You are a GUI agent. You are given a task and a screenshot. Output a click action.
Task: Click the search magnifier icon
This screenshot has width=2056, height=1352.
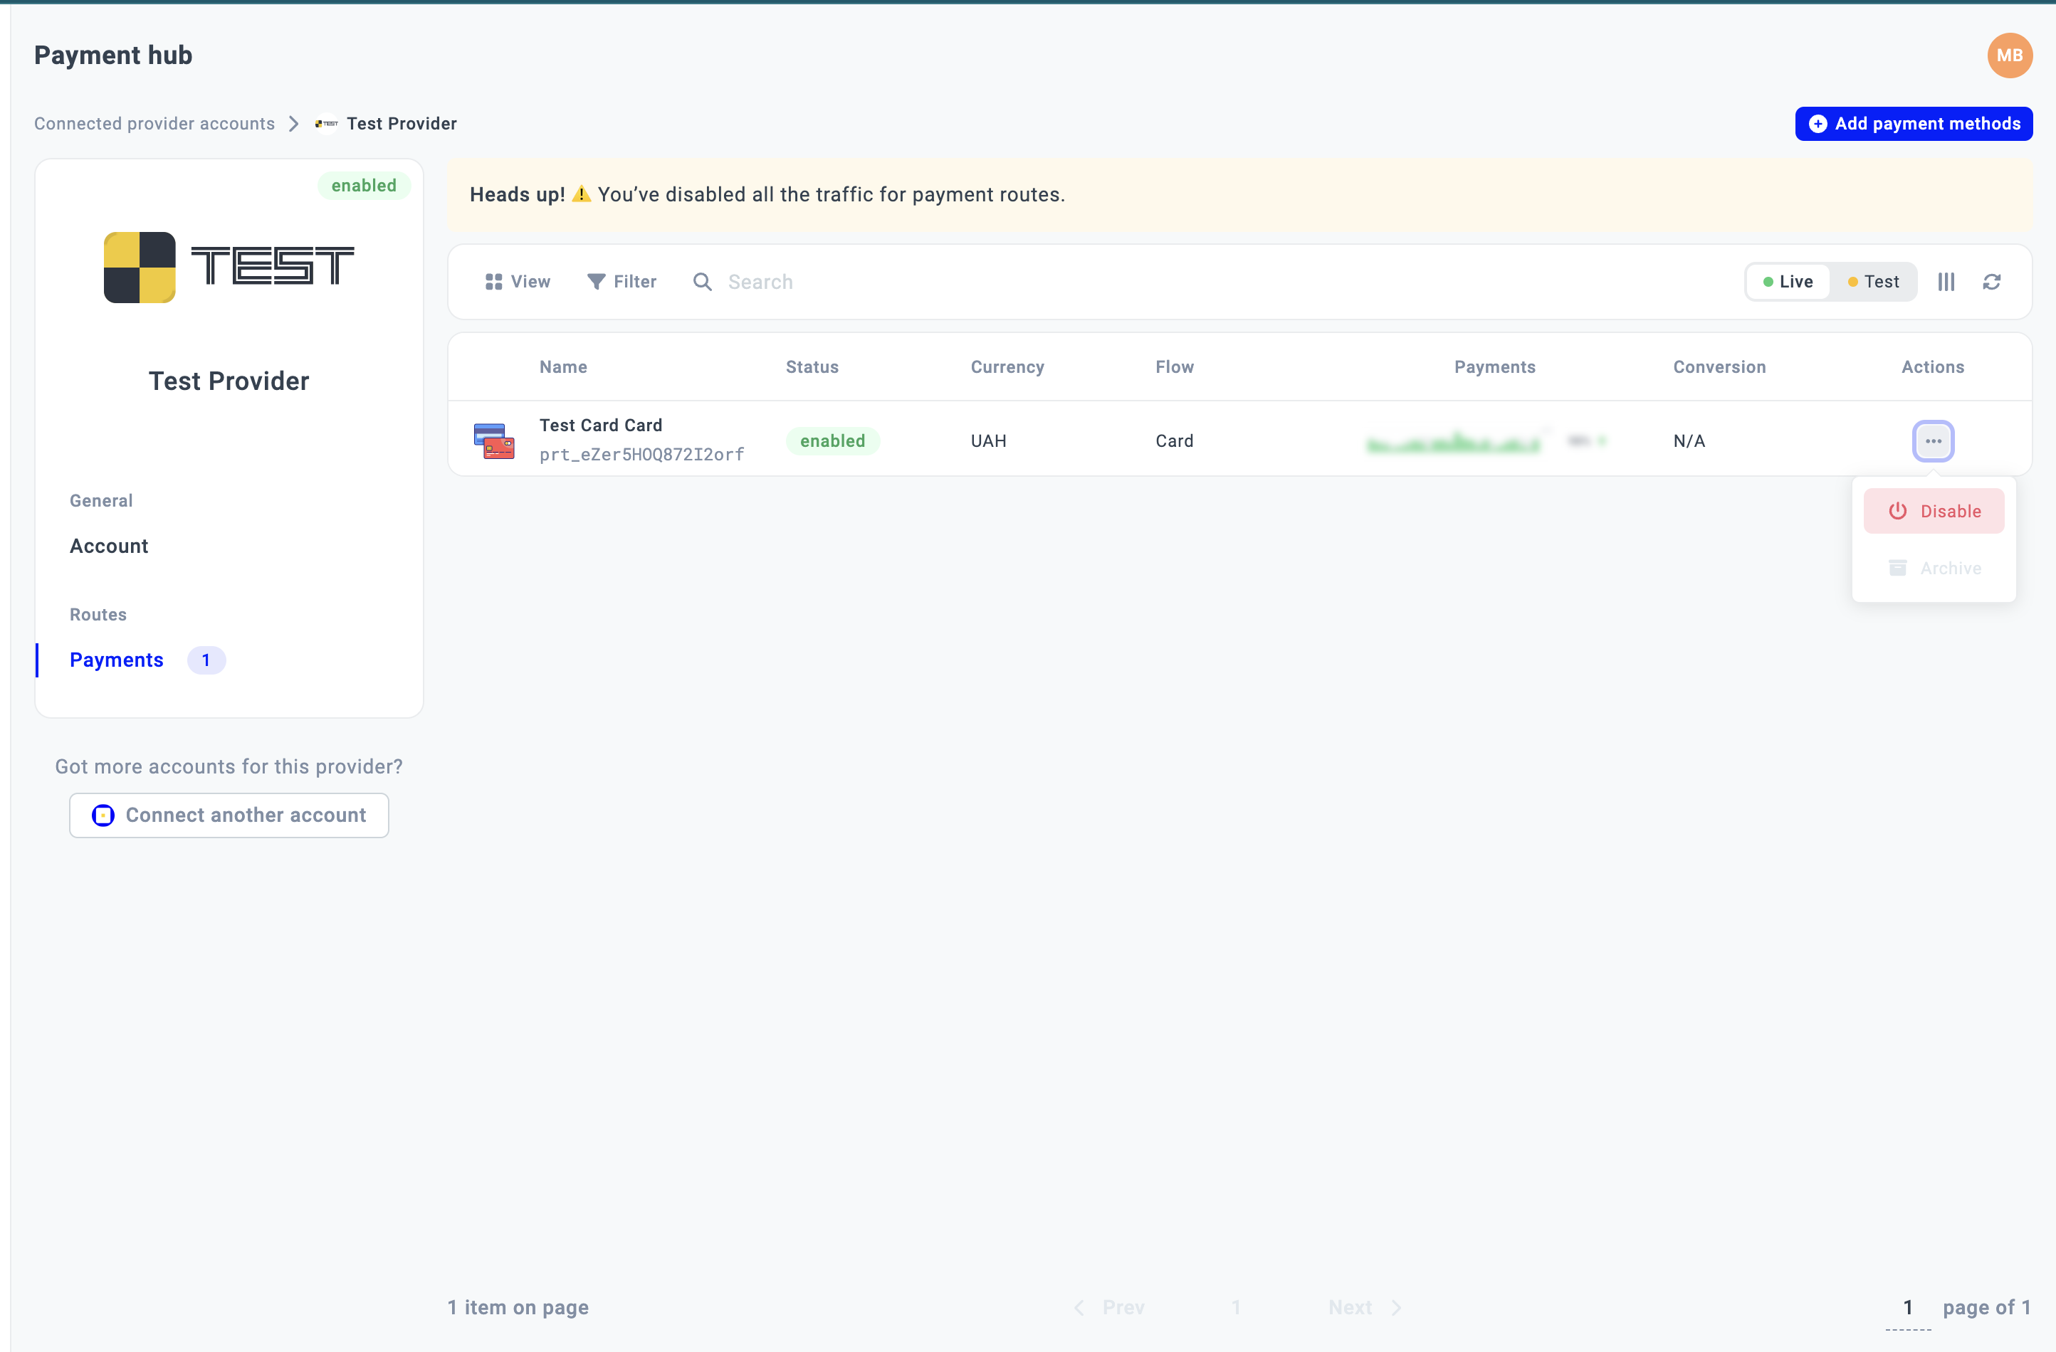[703, 282]
